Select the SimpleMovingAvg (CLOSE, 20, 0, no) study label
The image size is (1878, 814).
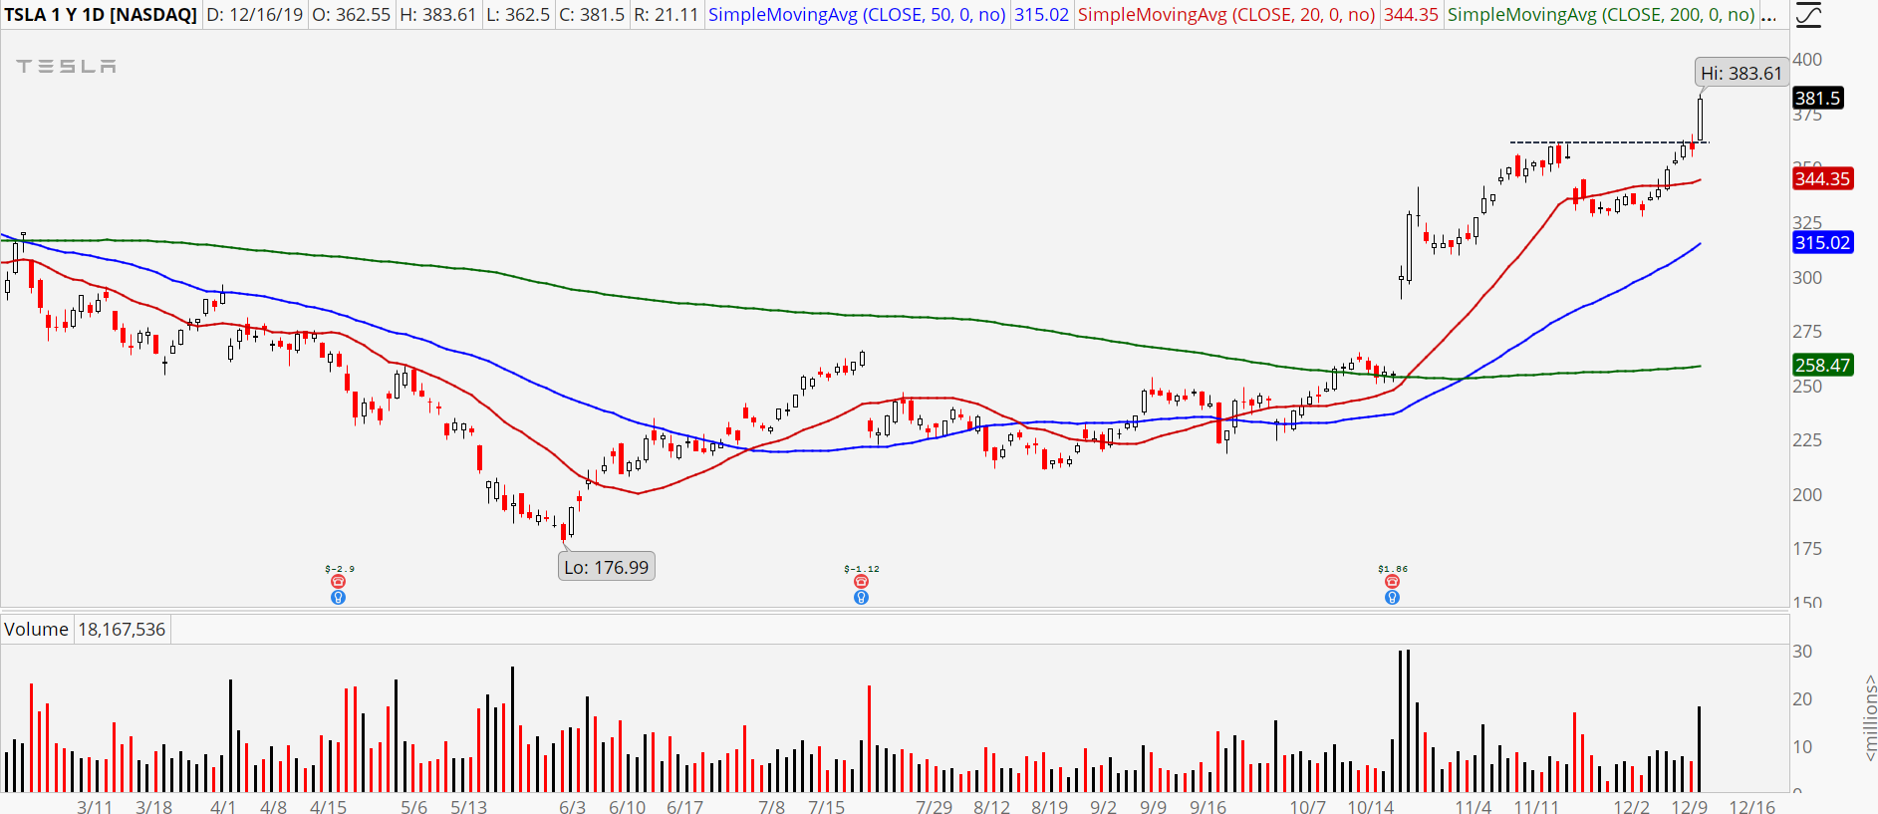pyautogui.click(x=1226, y=15)
